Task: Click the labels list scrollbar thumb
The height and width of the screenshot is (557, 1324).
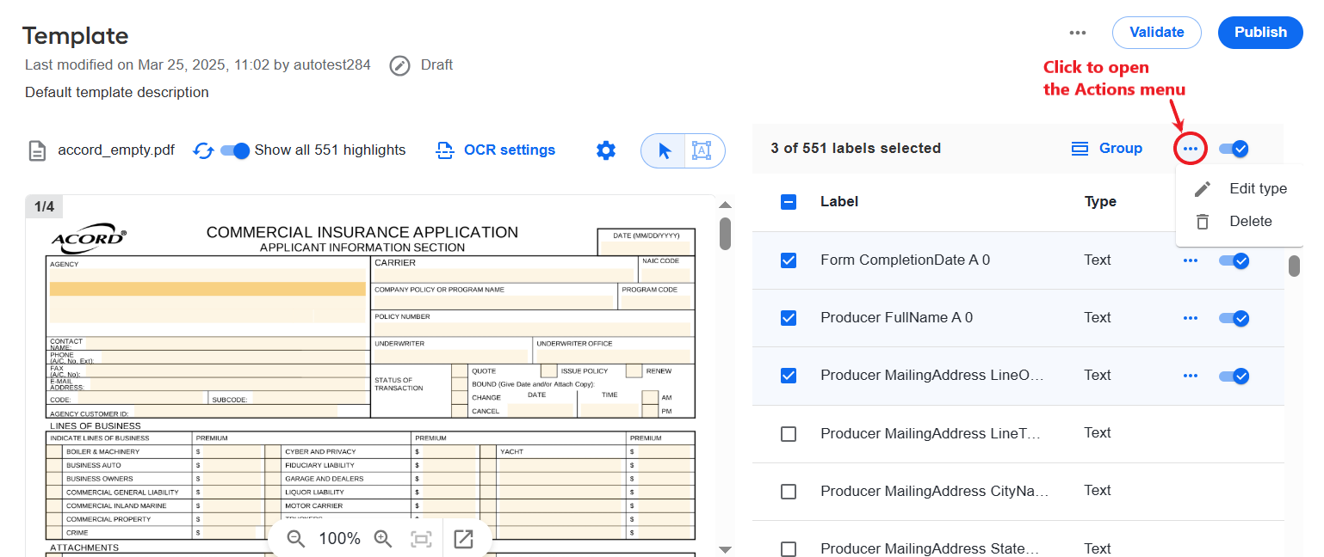Action: click(x=1294, y=266)
